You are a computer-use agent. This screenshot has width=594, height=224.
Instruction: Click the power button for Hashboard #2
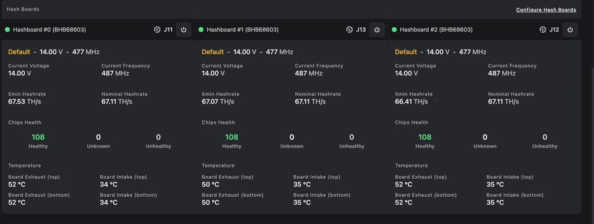(x=570, y=30)
